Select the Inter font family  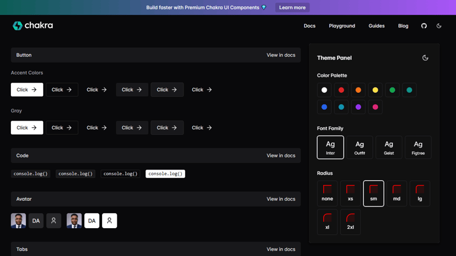(331, 147)
